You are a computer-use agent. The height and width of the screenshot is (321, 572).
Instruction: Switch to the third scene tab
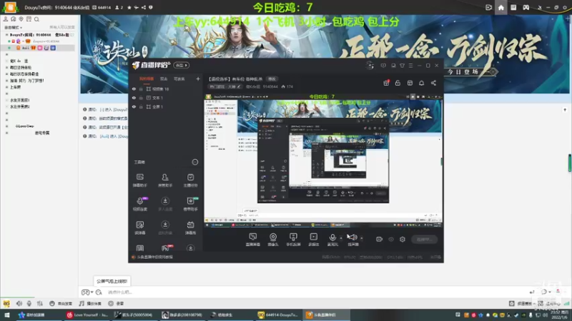point(179,78)
